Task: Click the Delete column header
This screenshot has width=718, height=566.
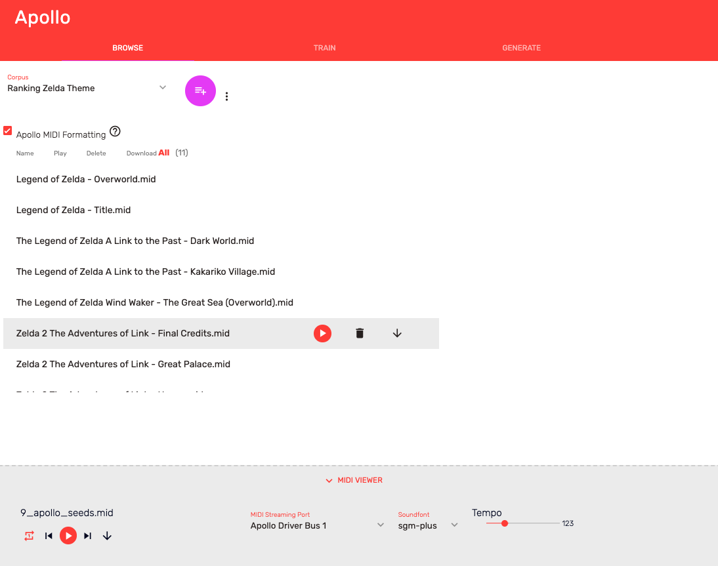Action: click(96, 153)
